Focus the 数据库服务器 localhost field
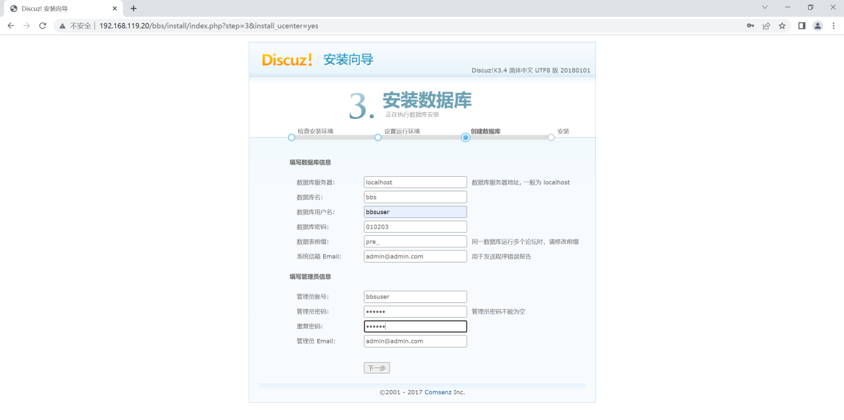Image resolution: width=844 pixels, height=420 pixels. (415, 182)
